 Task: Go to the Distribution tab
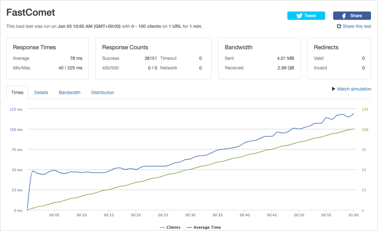pos(103,92)
